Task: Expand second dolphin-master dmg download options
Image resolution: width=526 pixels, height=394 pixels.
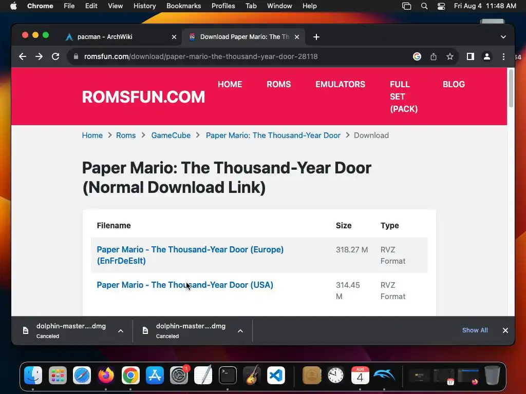Action: [x=240, y=331]
